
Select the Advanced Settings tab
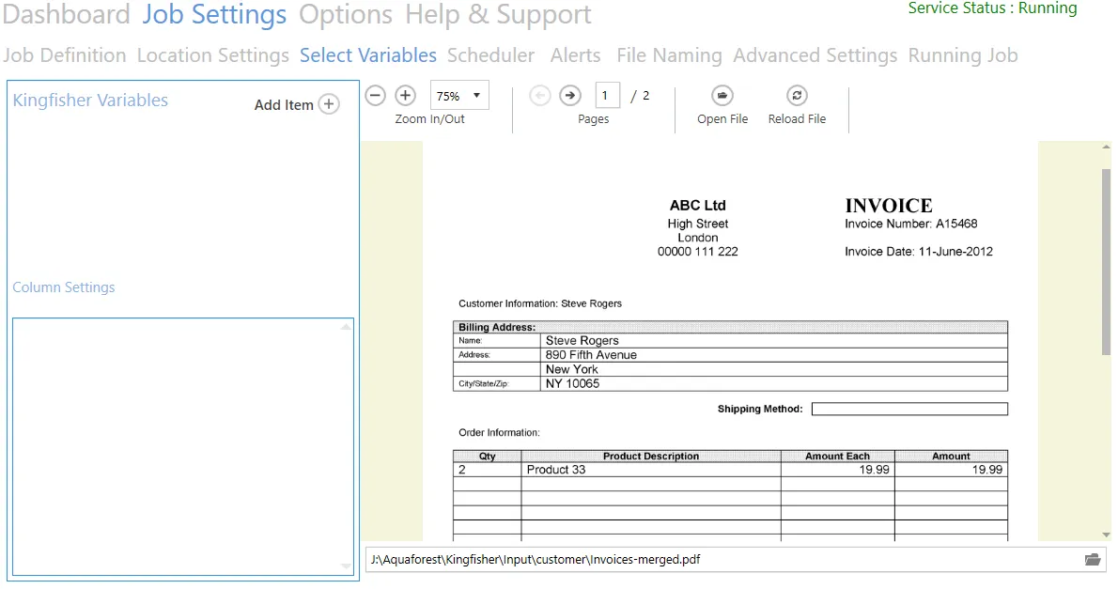coord(815,55)
